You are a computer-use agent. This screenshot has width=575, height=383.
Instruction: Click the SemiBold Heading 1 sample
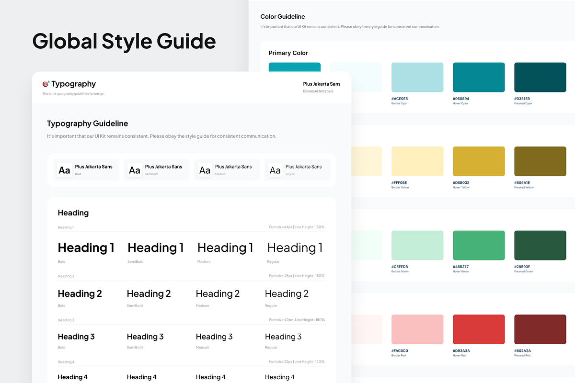pyautogui.click(x=156, y=248)
